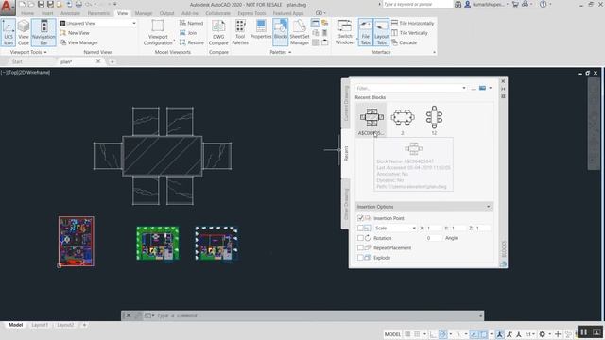Screen dimensions: 605x340
Task: Select Current Drawing tab in Blocks palette
Action: 346,104
